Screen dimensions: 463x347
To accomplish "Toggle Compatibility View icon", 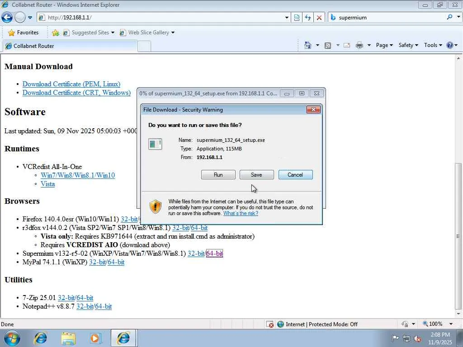I will click(x=297, y=18).
